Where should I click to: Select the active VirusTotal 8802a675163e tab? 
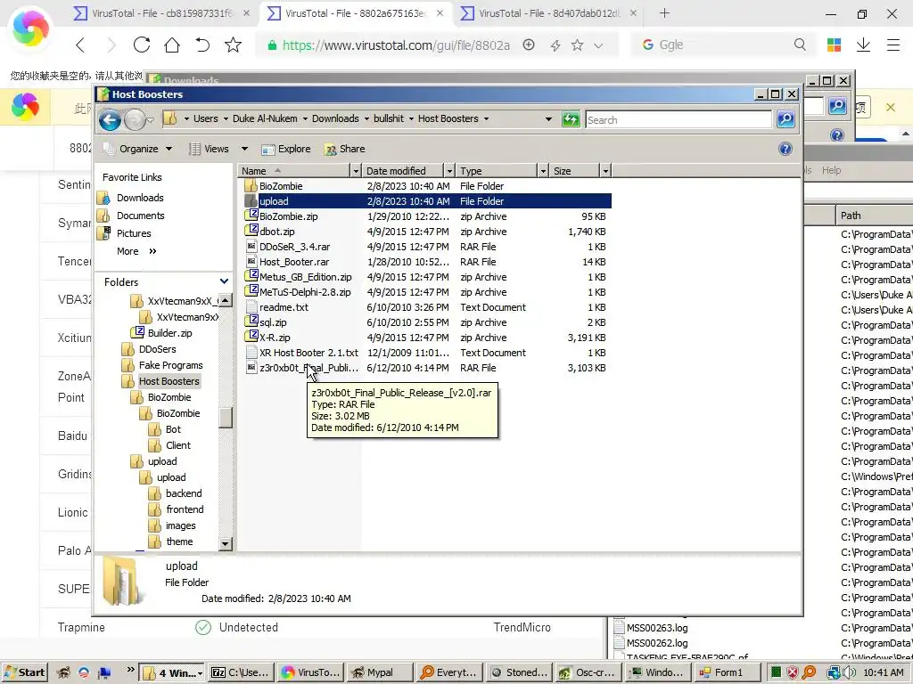[x=355, y=12]
